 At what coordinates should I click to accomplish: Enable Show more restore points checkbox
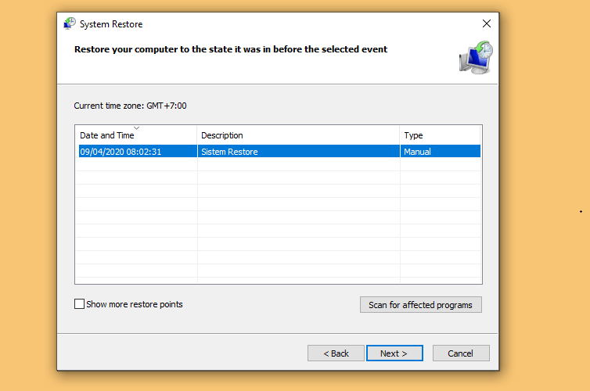coord(79,303)
